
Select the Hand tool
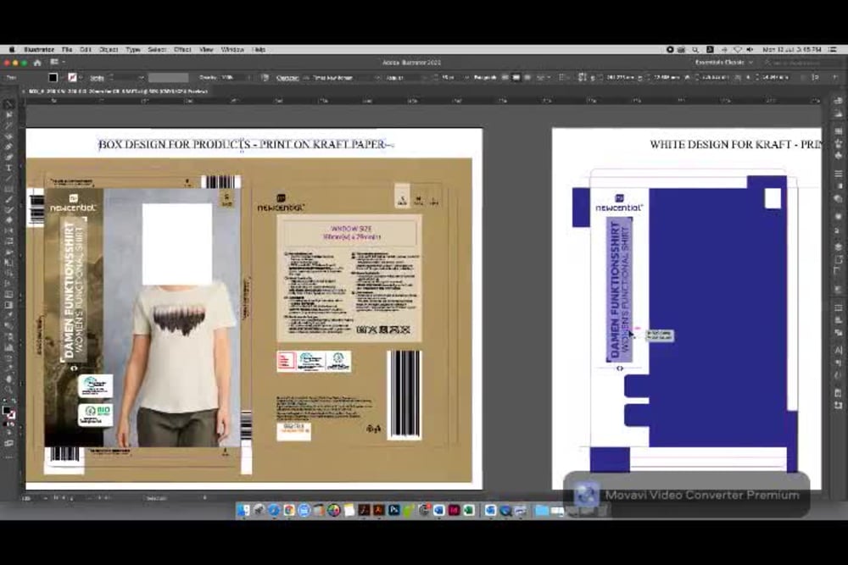point(8,379)
